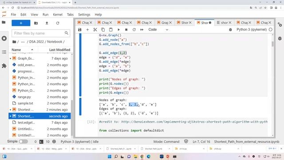Interrupt the kernel with the stop icon
Viewport: 284px width, 160px height.
point(126,30)
